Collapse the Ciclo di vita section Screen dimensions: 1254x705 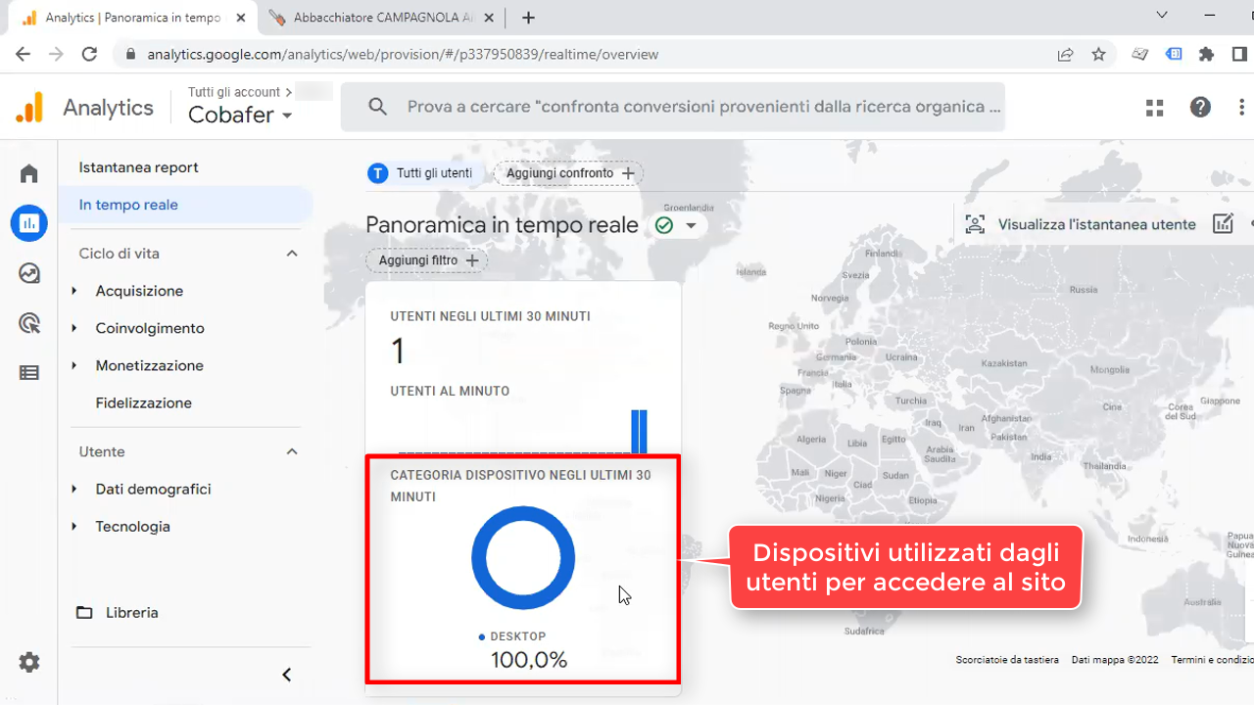291,253
